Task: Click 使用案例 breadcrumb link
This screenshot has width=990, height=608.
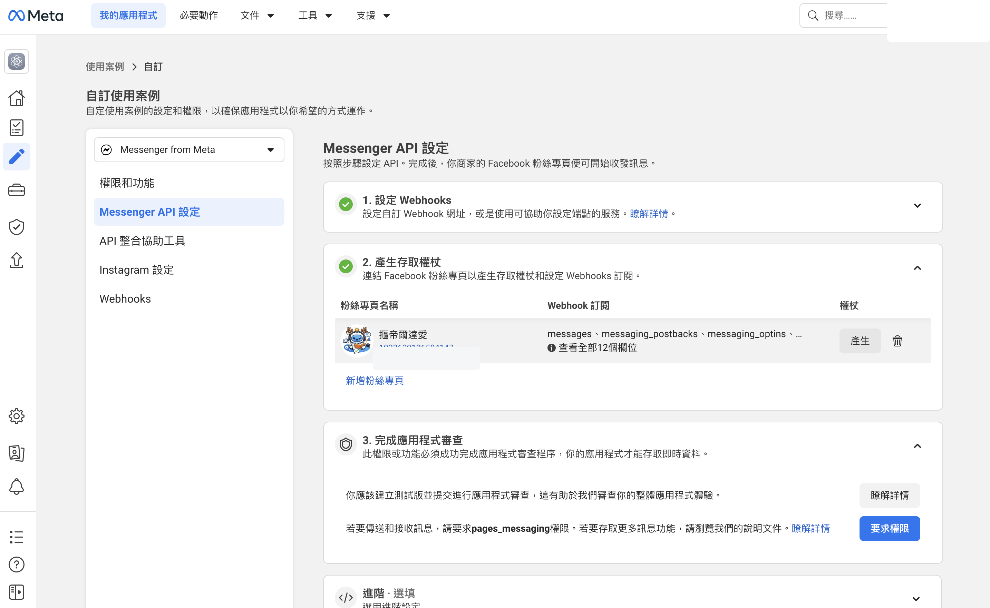Action: (105, 66)
